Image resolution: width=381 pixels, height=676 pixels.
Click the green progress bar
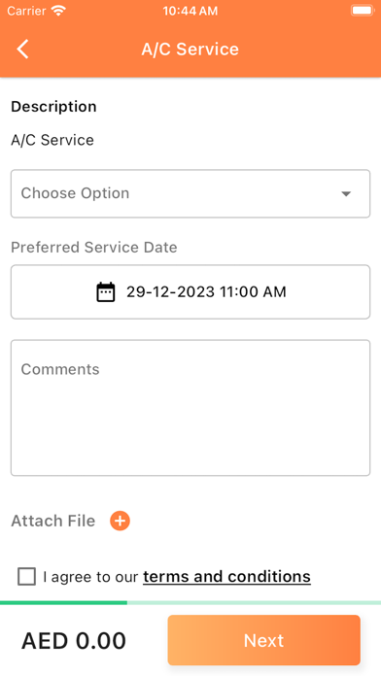point(63,602)
